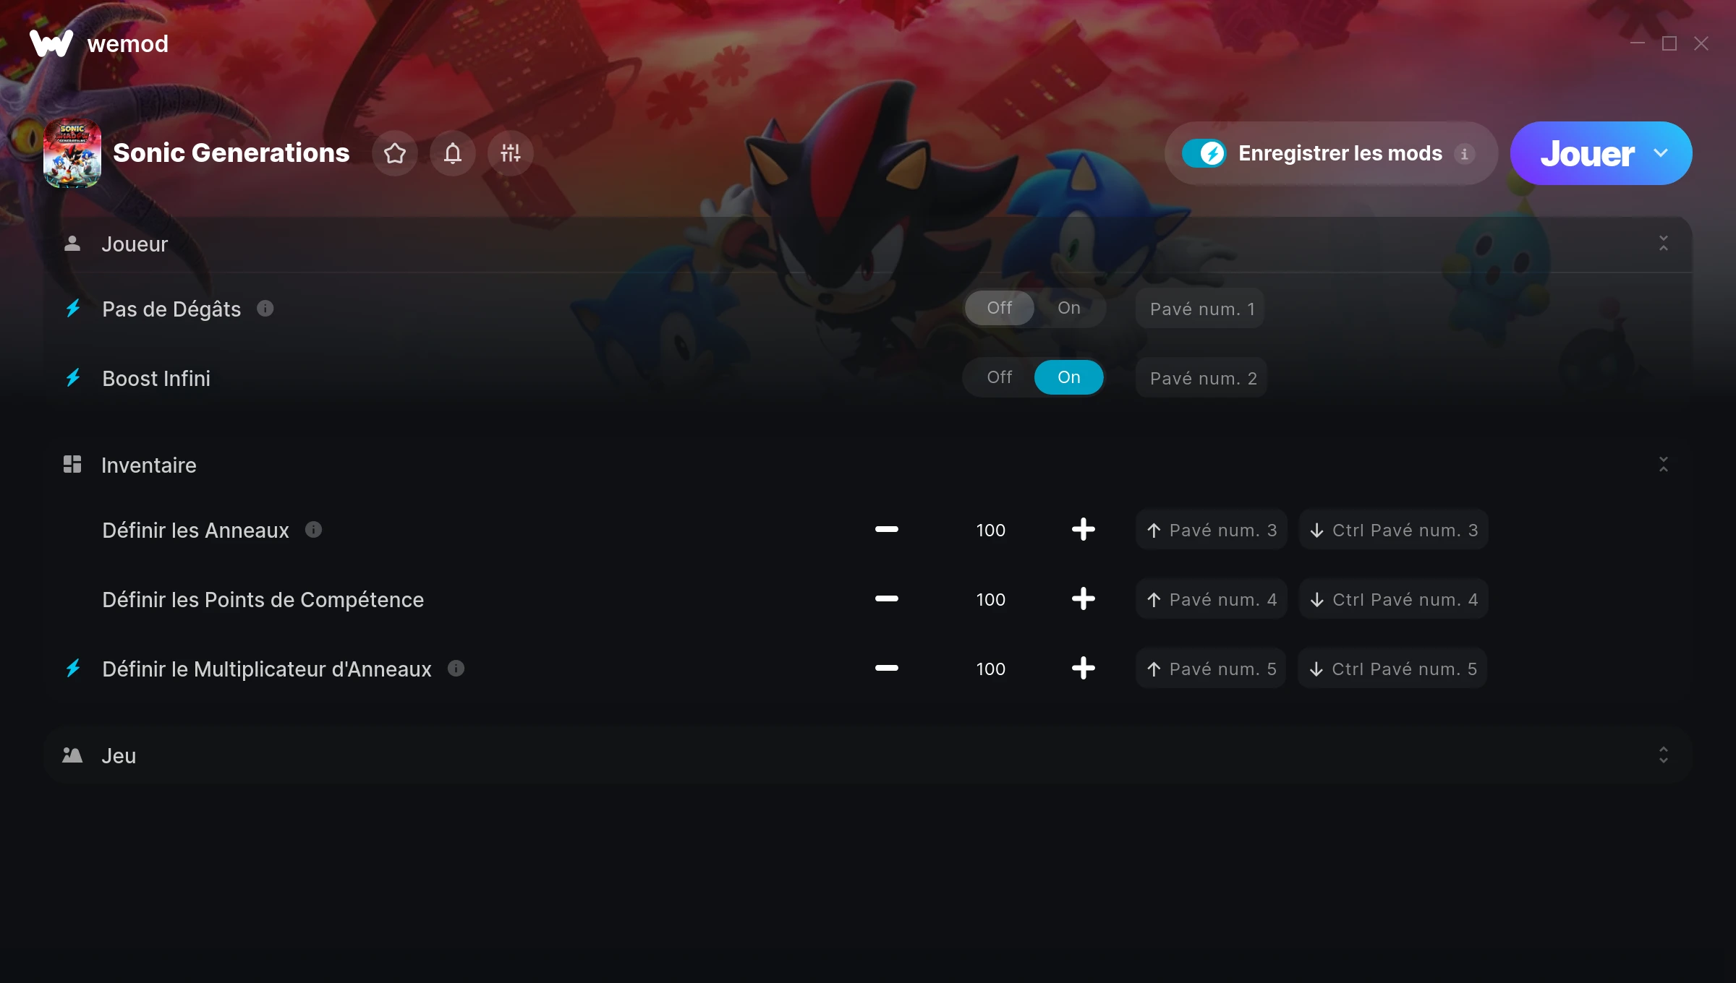
Task: Expand the Jeu section
Action: pos(1664,755)
